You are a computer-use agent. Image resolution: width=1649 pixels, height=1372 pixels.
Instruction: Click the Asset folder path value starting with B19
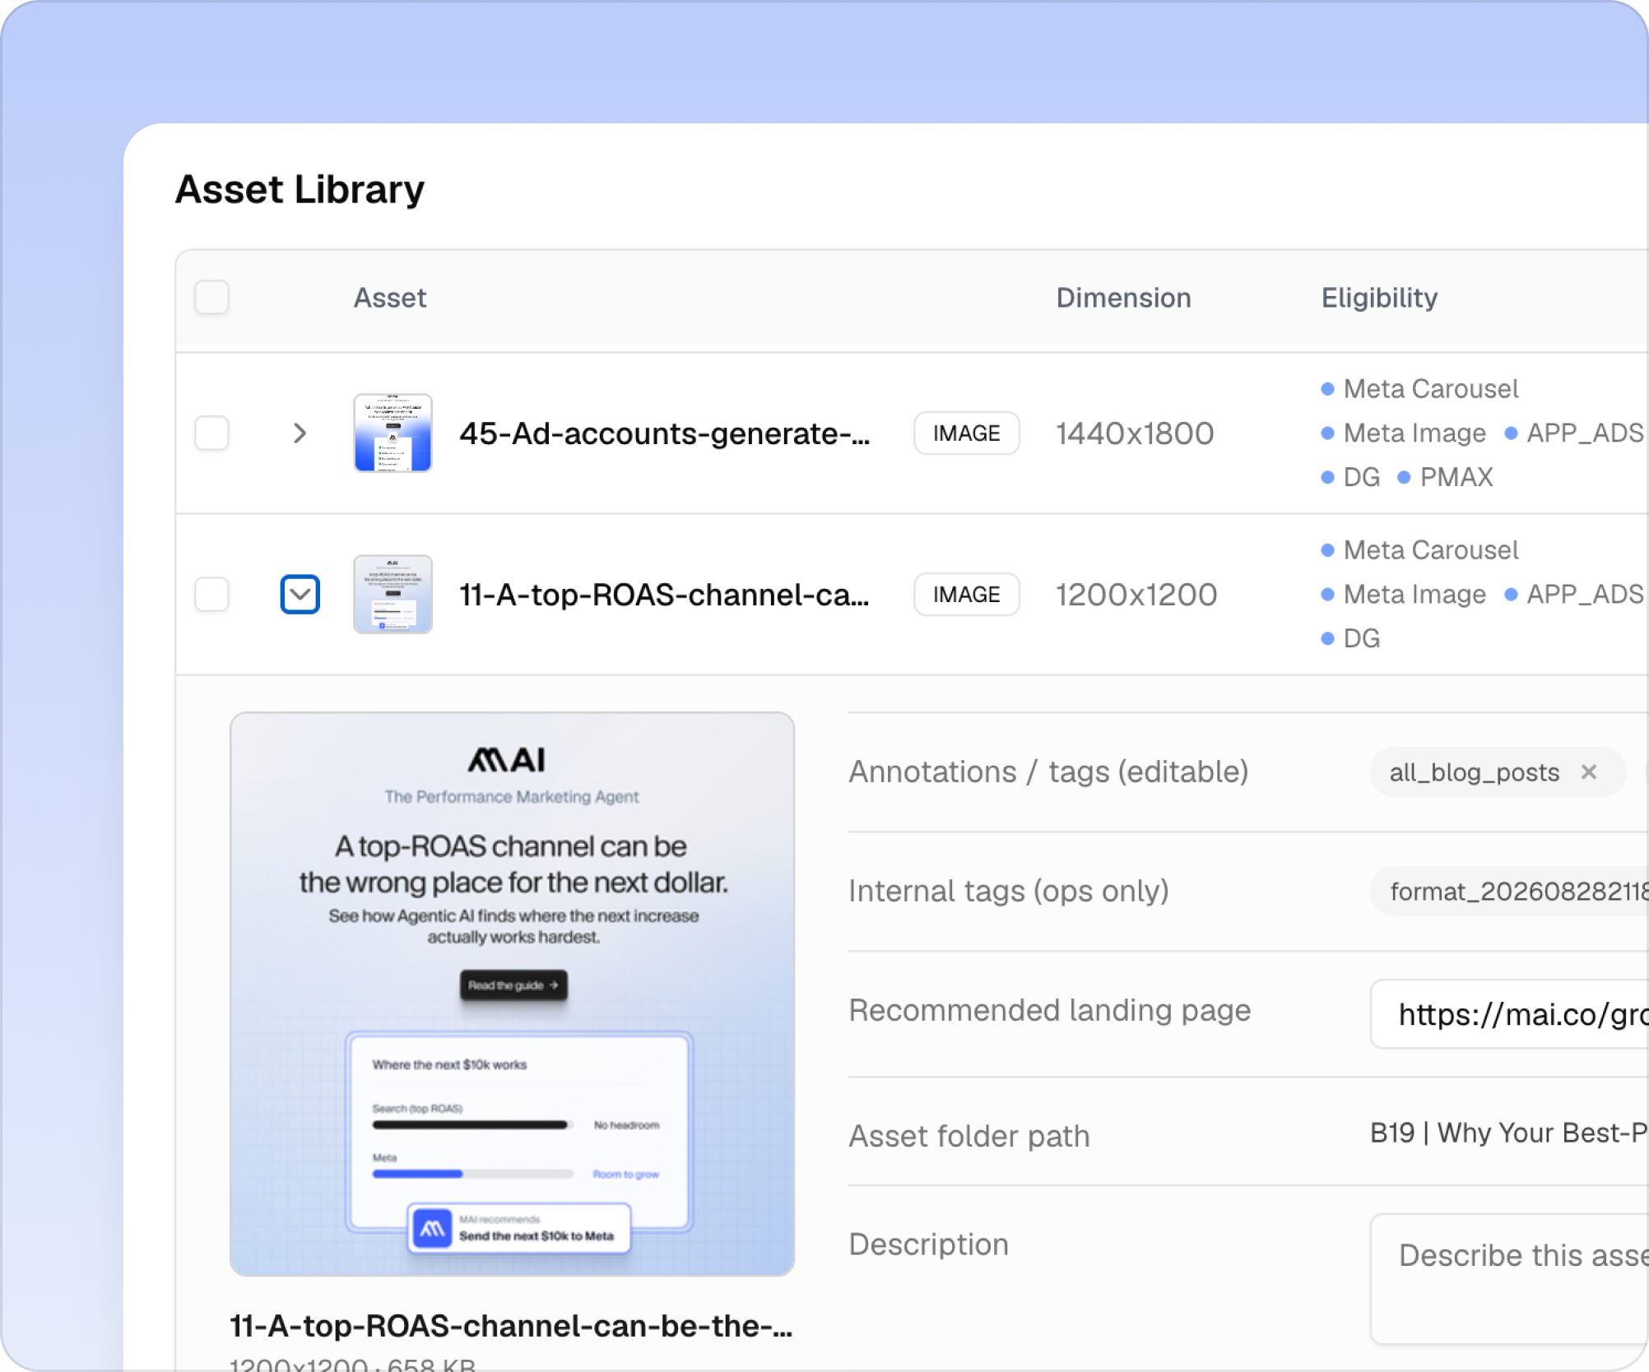(x=1509, y=1133)
